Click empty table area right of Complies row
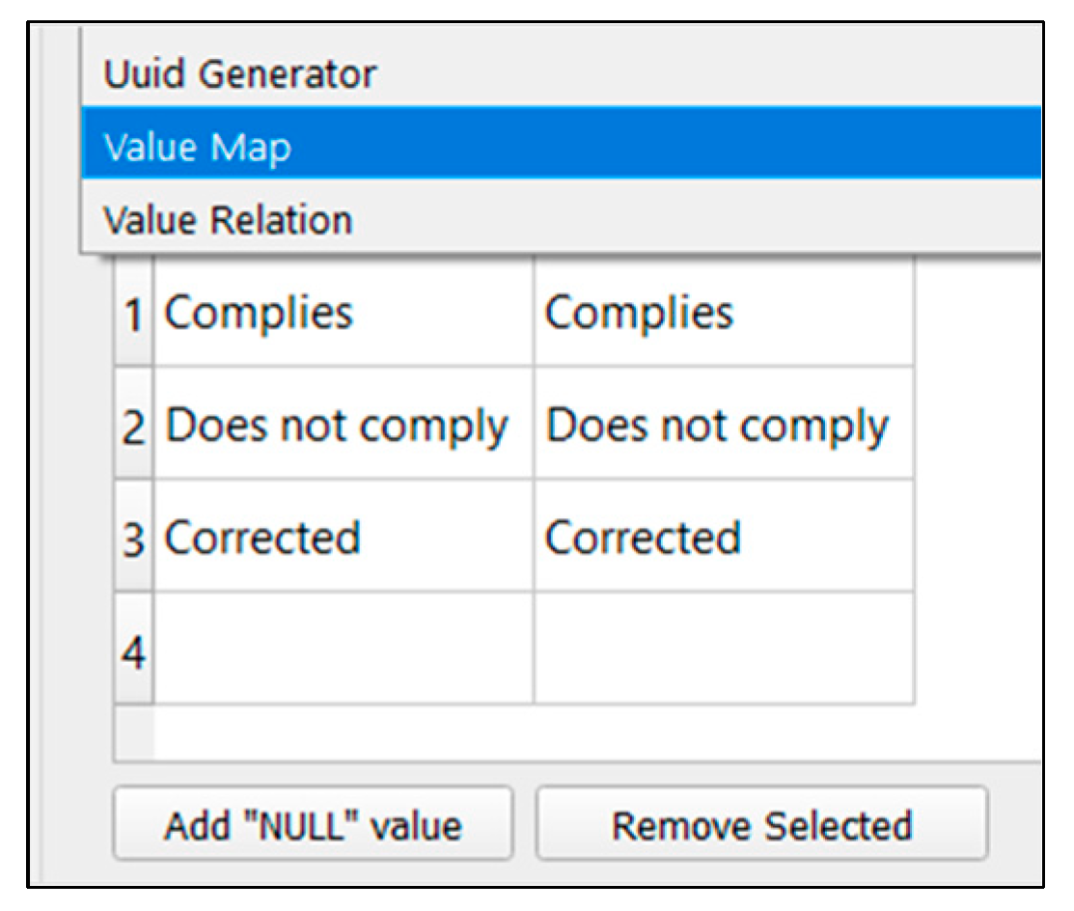 click(975, 315)
